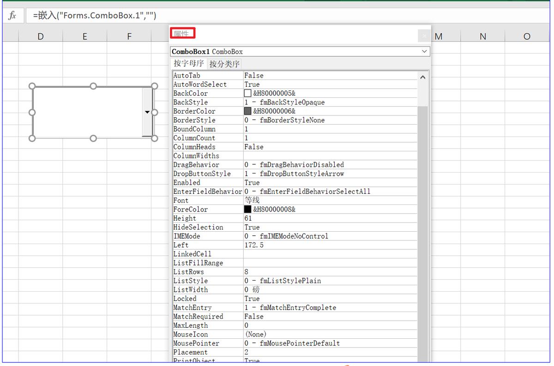Image resolution: width=554 pixels, height=366 pixels.
Task: Click the ForeColor black color swatch
Action: pos(248,210)
